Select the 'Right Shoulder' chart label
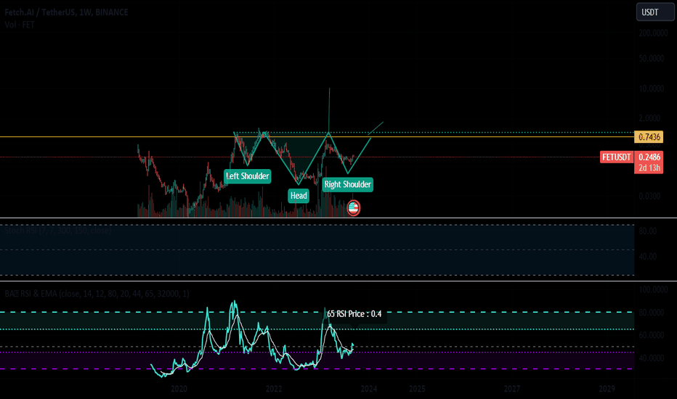 pos(347,184)
